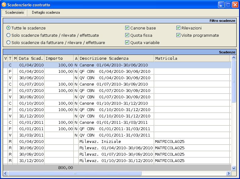The width and height of the screenshot is (240, 179).
Task: Click the horizontal scrollbar left arrow
Action: [x=5, y=173]
